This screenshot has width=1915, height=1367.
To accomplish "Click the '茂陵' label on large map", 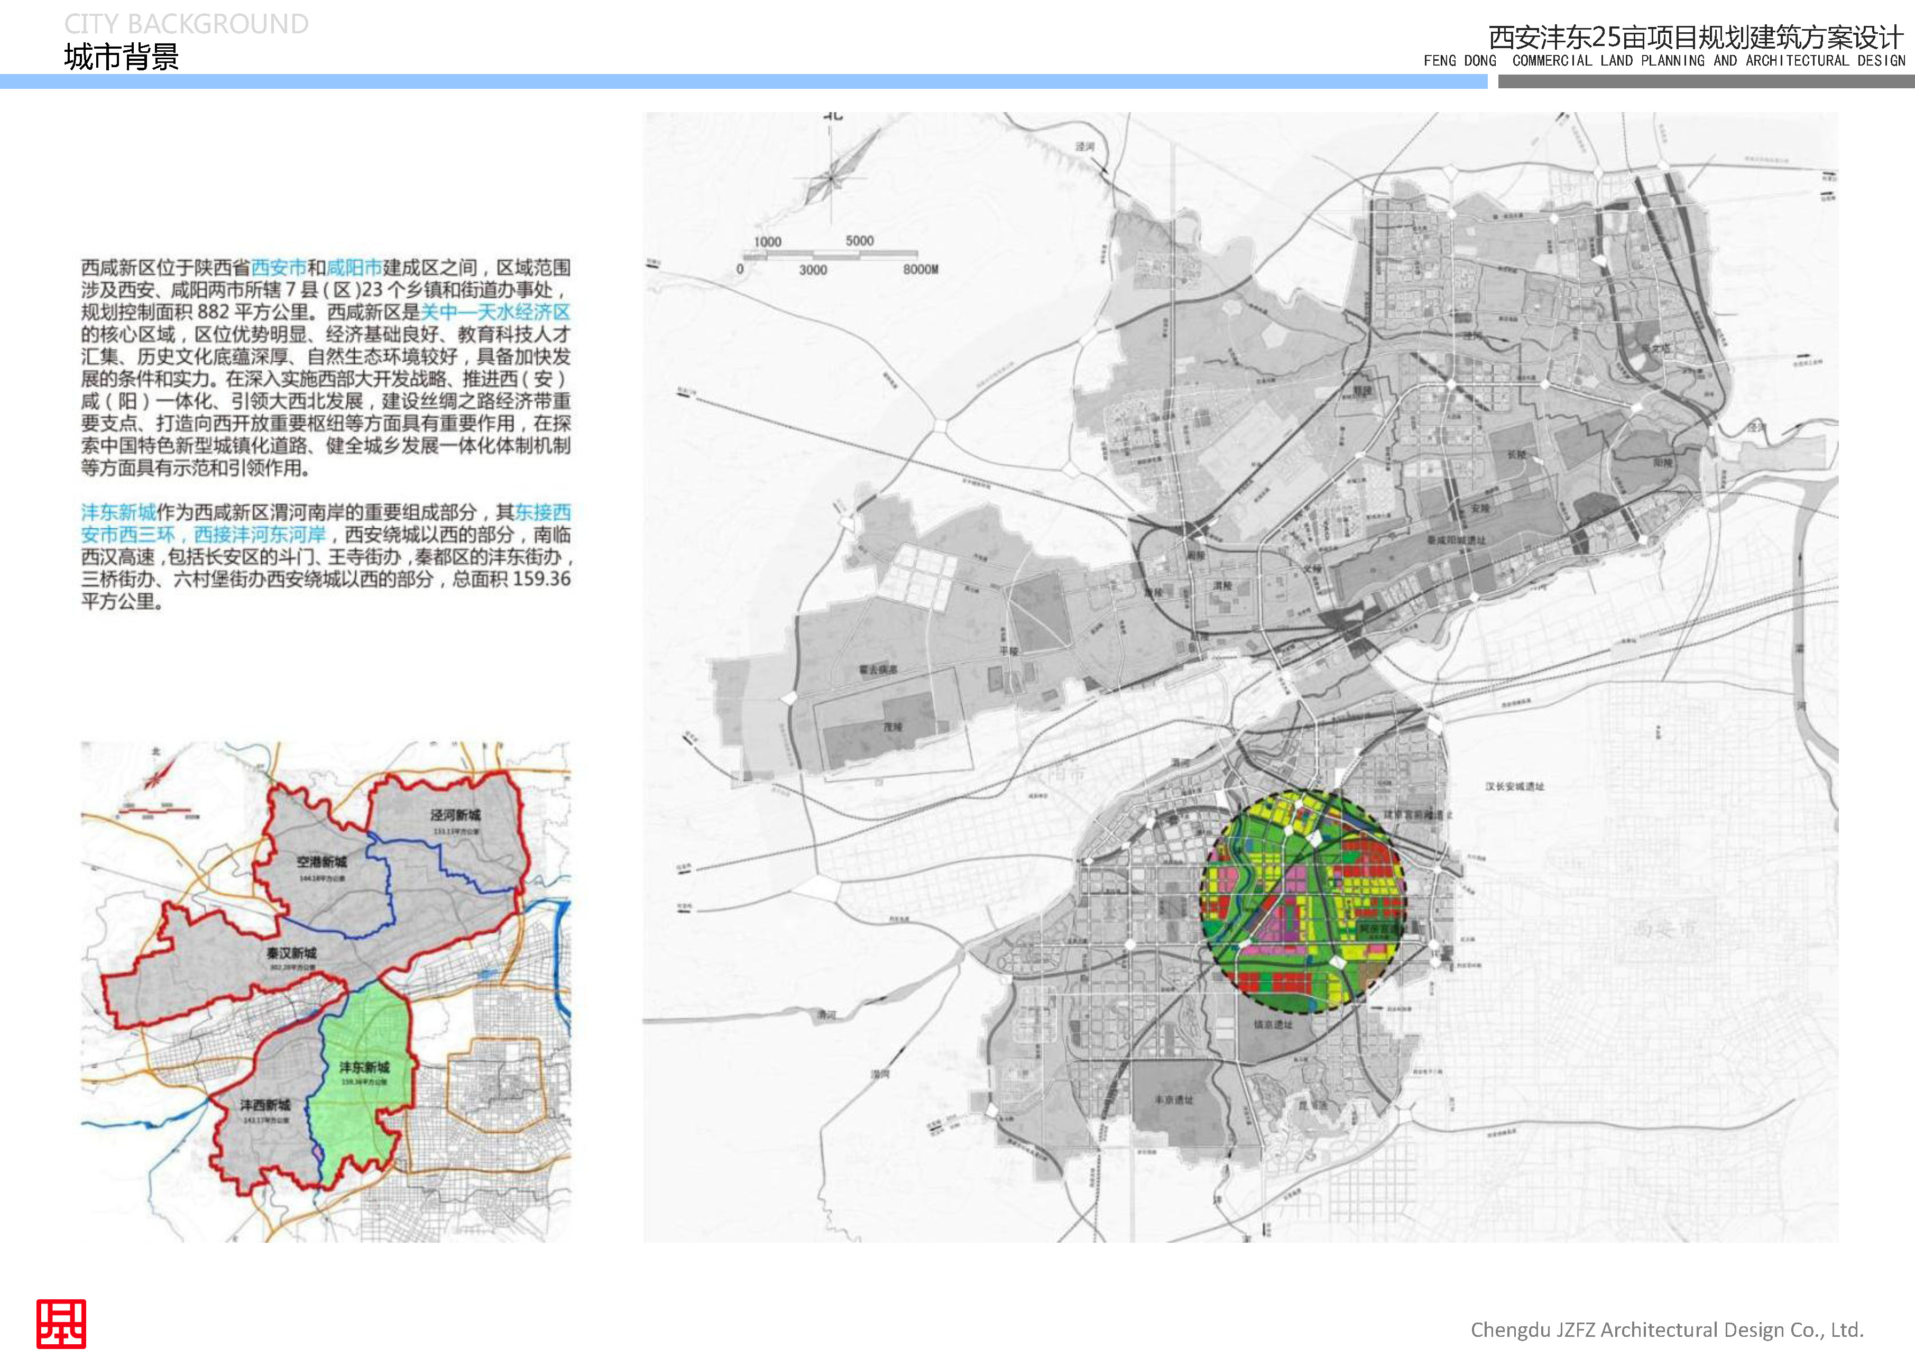I will [x=892, y=727].
